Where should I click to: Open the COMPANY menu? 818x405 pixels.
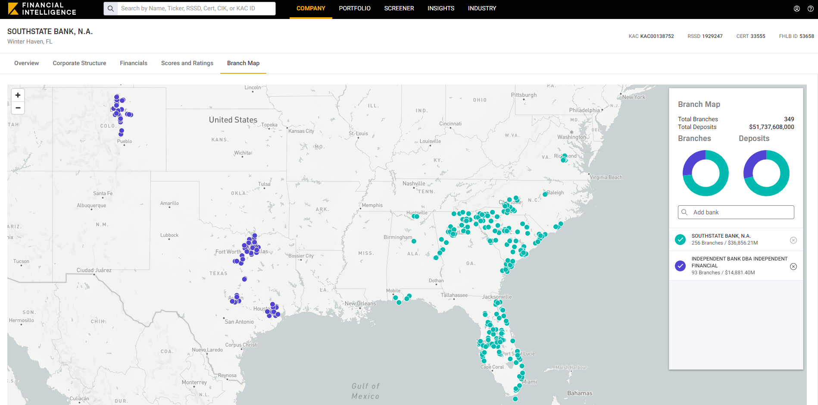[311, 9]
